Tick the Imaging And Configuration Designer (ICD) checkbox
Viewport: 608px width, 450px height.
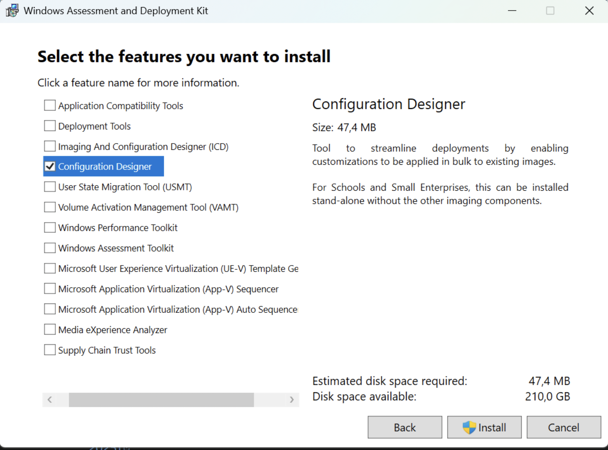(x=50, y=146)
